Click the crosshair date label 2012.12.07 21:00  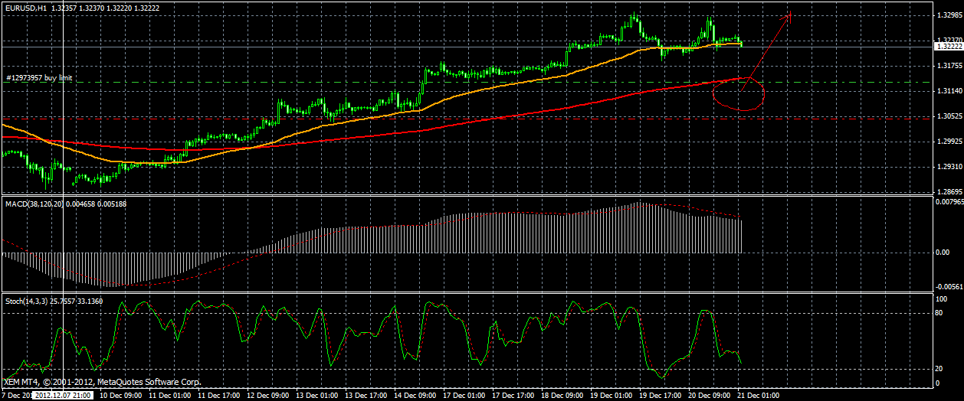pyautogui.click(x=64, y=395)
